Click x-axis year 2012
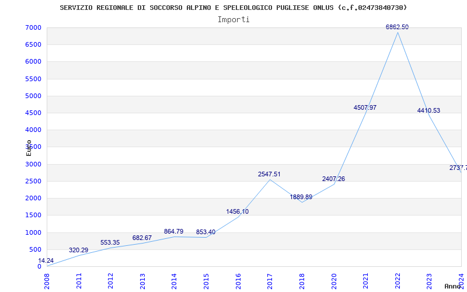 pyautogui.click(x=110, y=281)
